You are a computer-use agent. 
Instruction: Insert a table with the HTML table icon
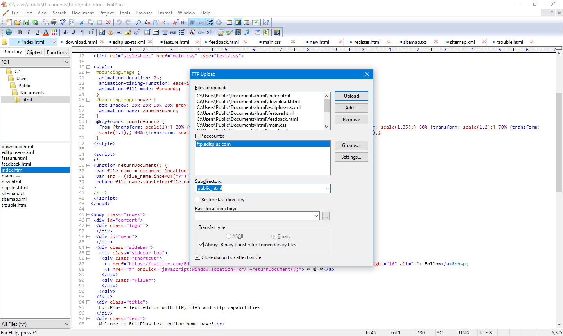pos(147,32)
